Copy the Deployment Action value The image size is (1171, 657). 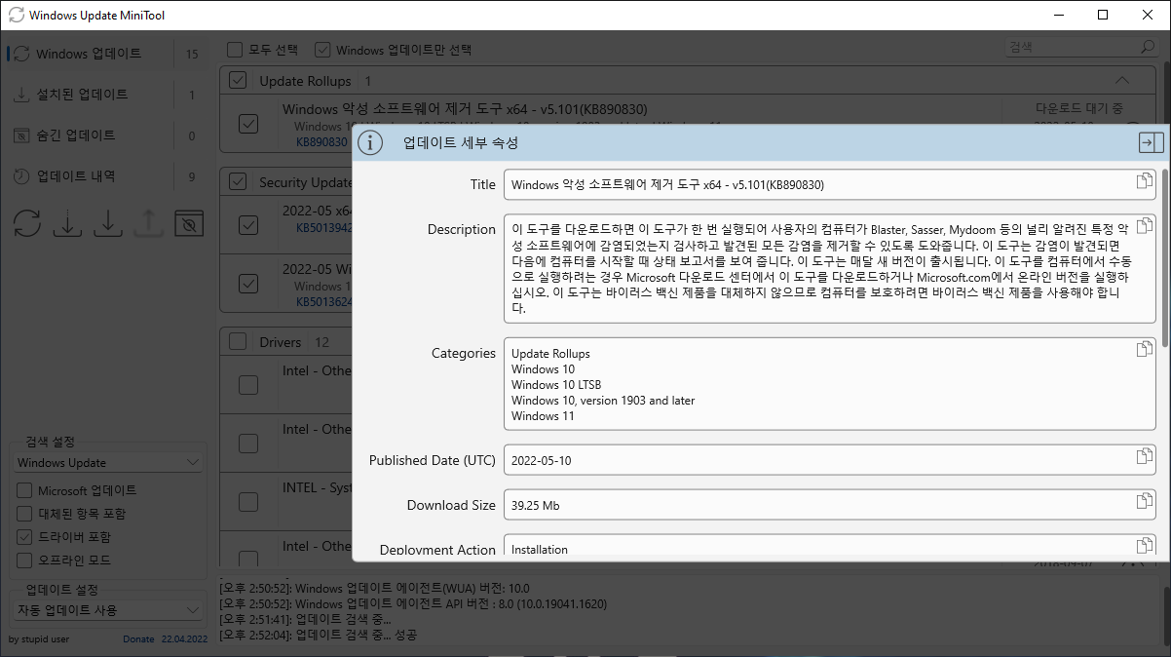[x=1144, y=546]
